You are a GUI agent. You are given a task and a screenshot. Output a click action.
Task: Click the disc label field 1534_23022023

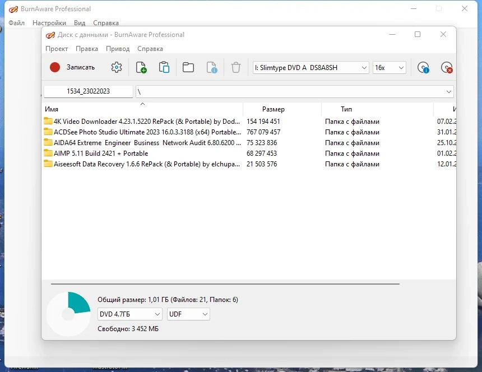[88, 91]
